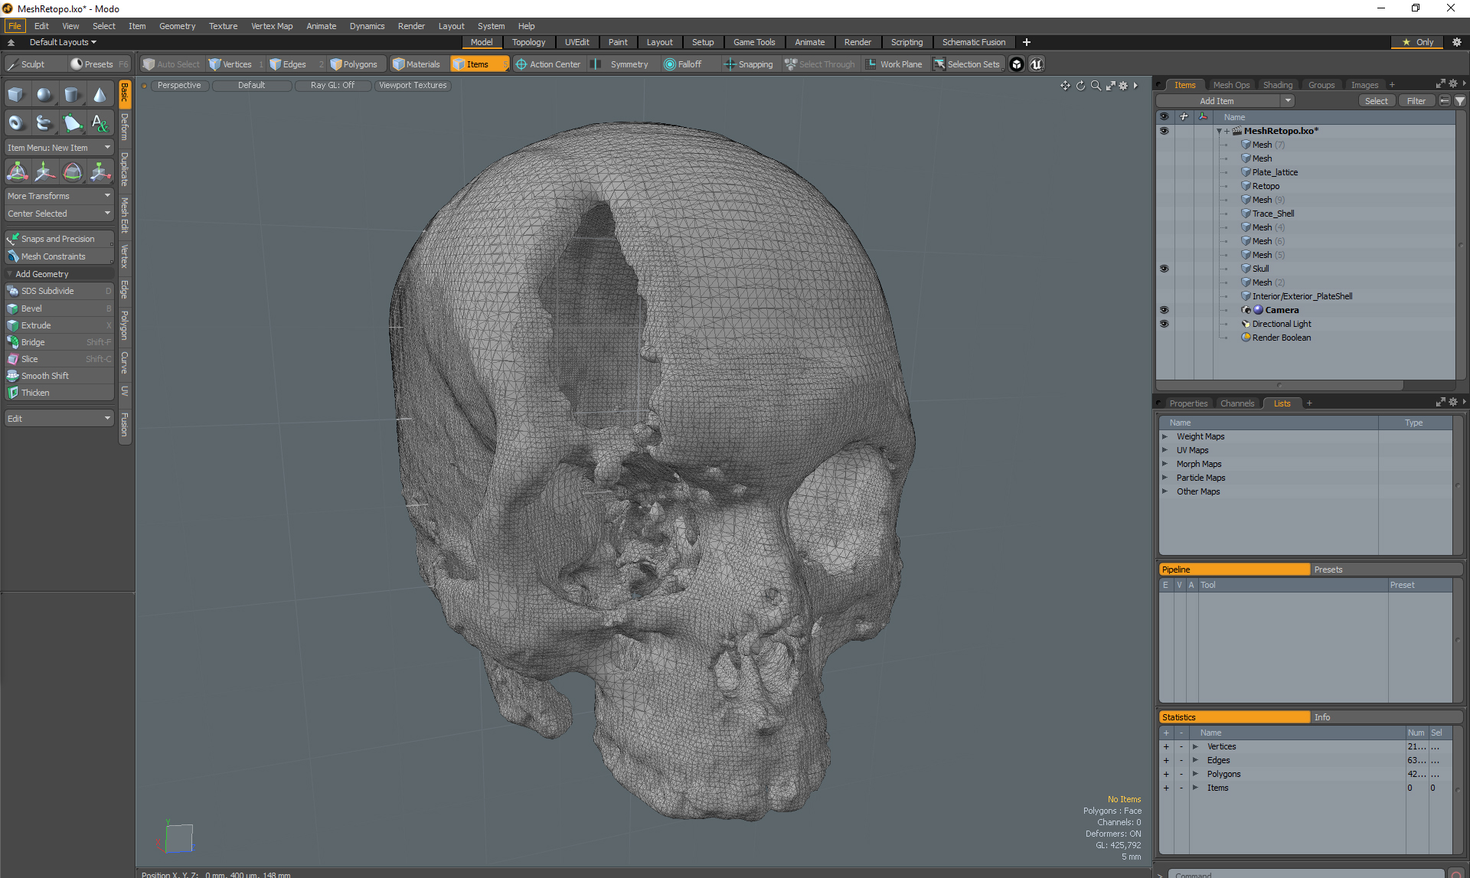Open the Geometry menu
The width and height of the screenshot is (1470, 878).
[x=177, y=26]
